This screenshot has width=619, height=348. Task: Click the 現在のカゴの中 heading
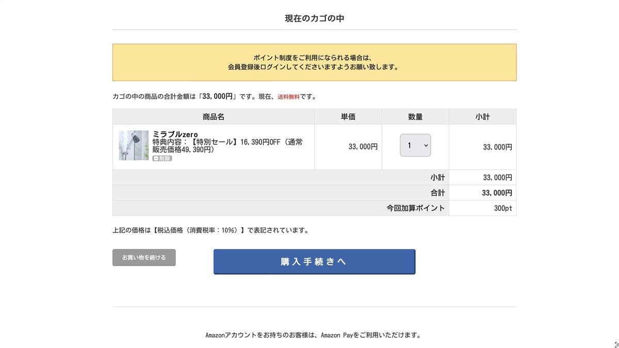click(x=314, y=18)
